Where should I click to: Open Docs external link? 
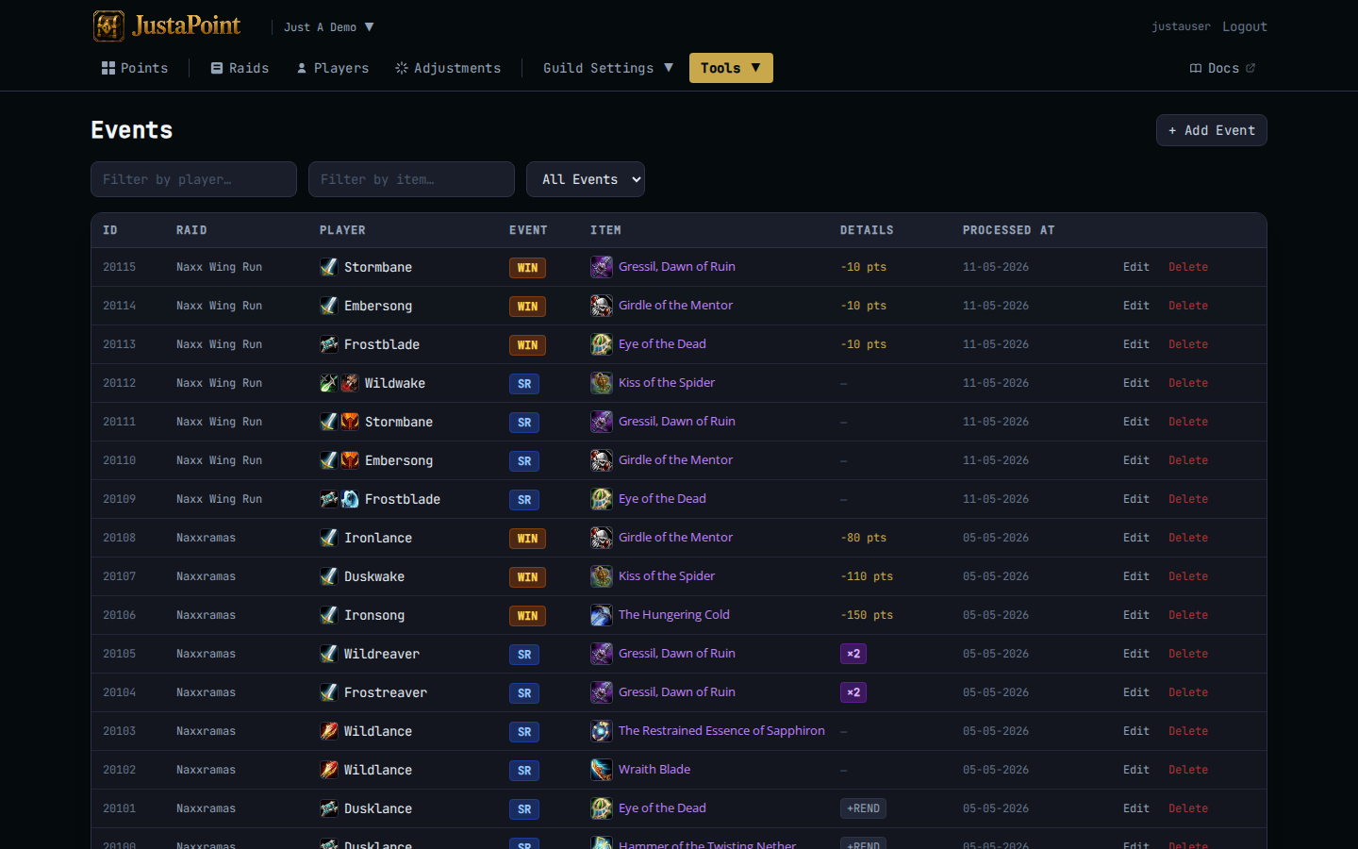(1222, 68)
